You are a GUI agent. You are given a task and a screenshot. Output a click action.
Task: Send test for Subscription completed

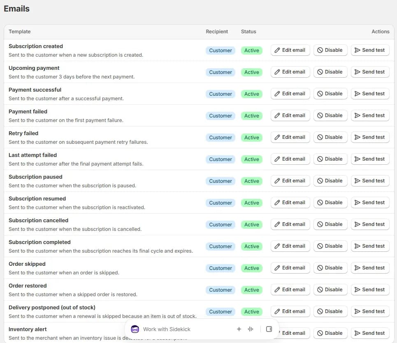370,246
